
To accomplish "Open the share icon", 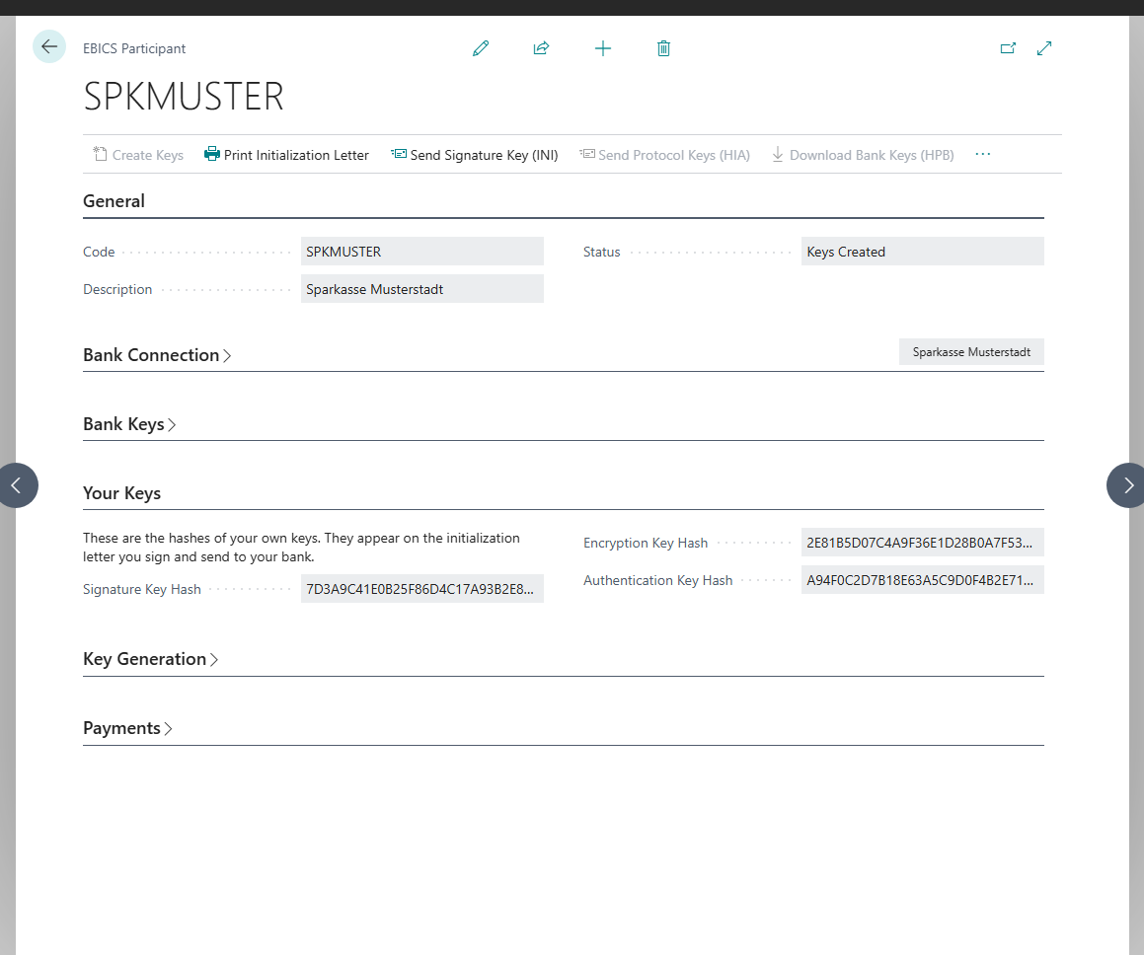I will (541, 48).
